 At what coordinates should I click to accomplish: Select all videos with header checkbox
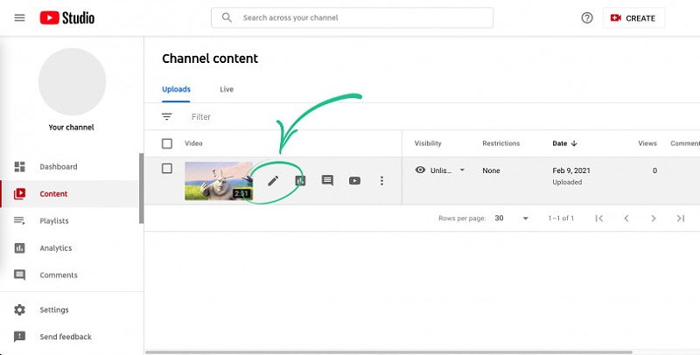pyautogui.click(x=167, y=143)
